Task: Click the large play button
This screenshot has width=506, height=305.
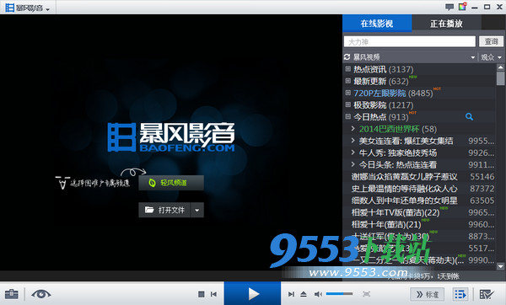Action: pyautogui.click(x=253, y=293)
